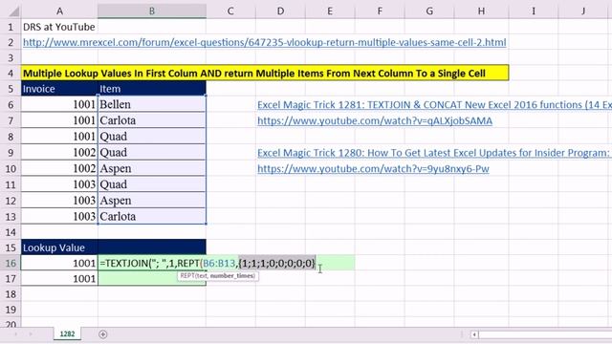Click 'Carlota' cell in row 7
Screen dimensions: 612x344
click(152, 120)
